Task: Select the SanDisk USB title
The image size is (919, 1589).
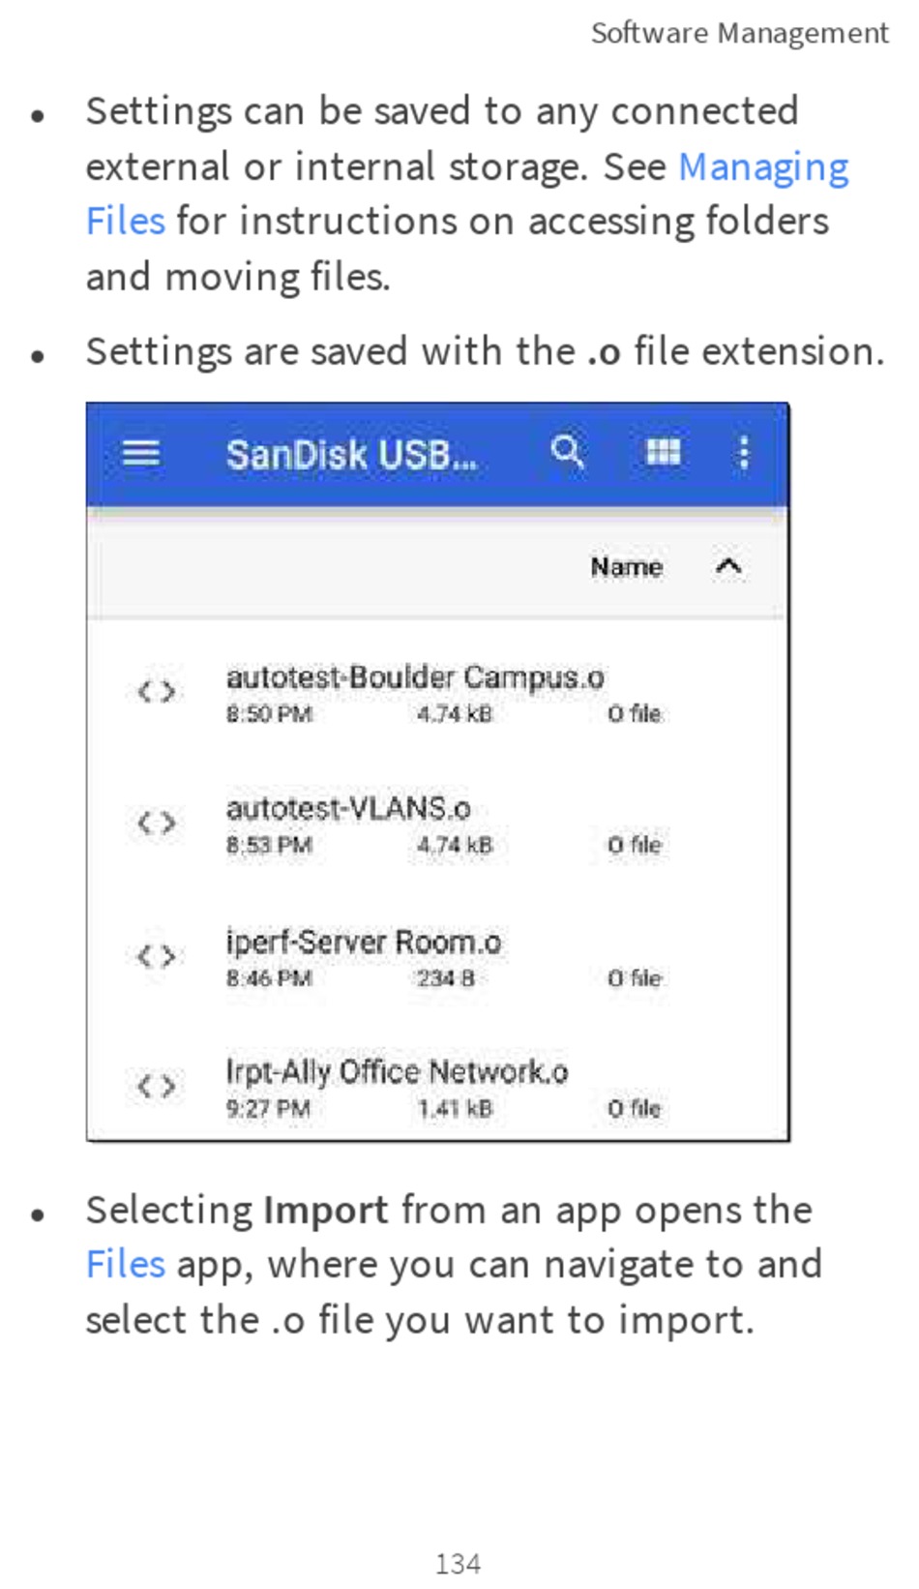Action: (x=352, y=454)
